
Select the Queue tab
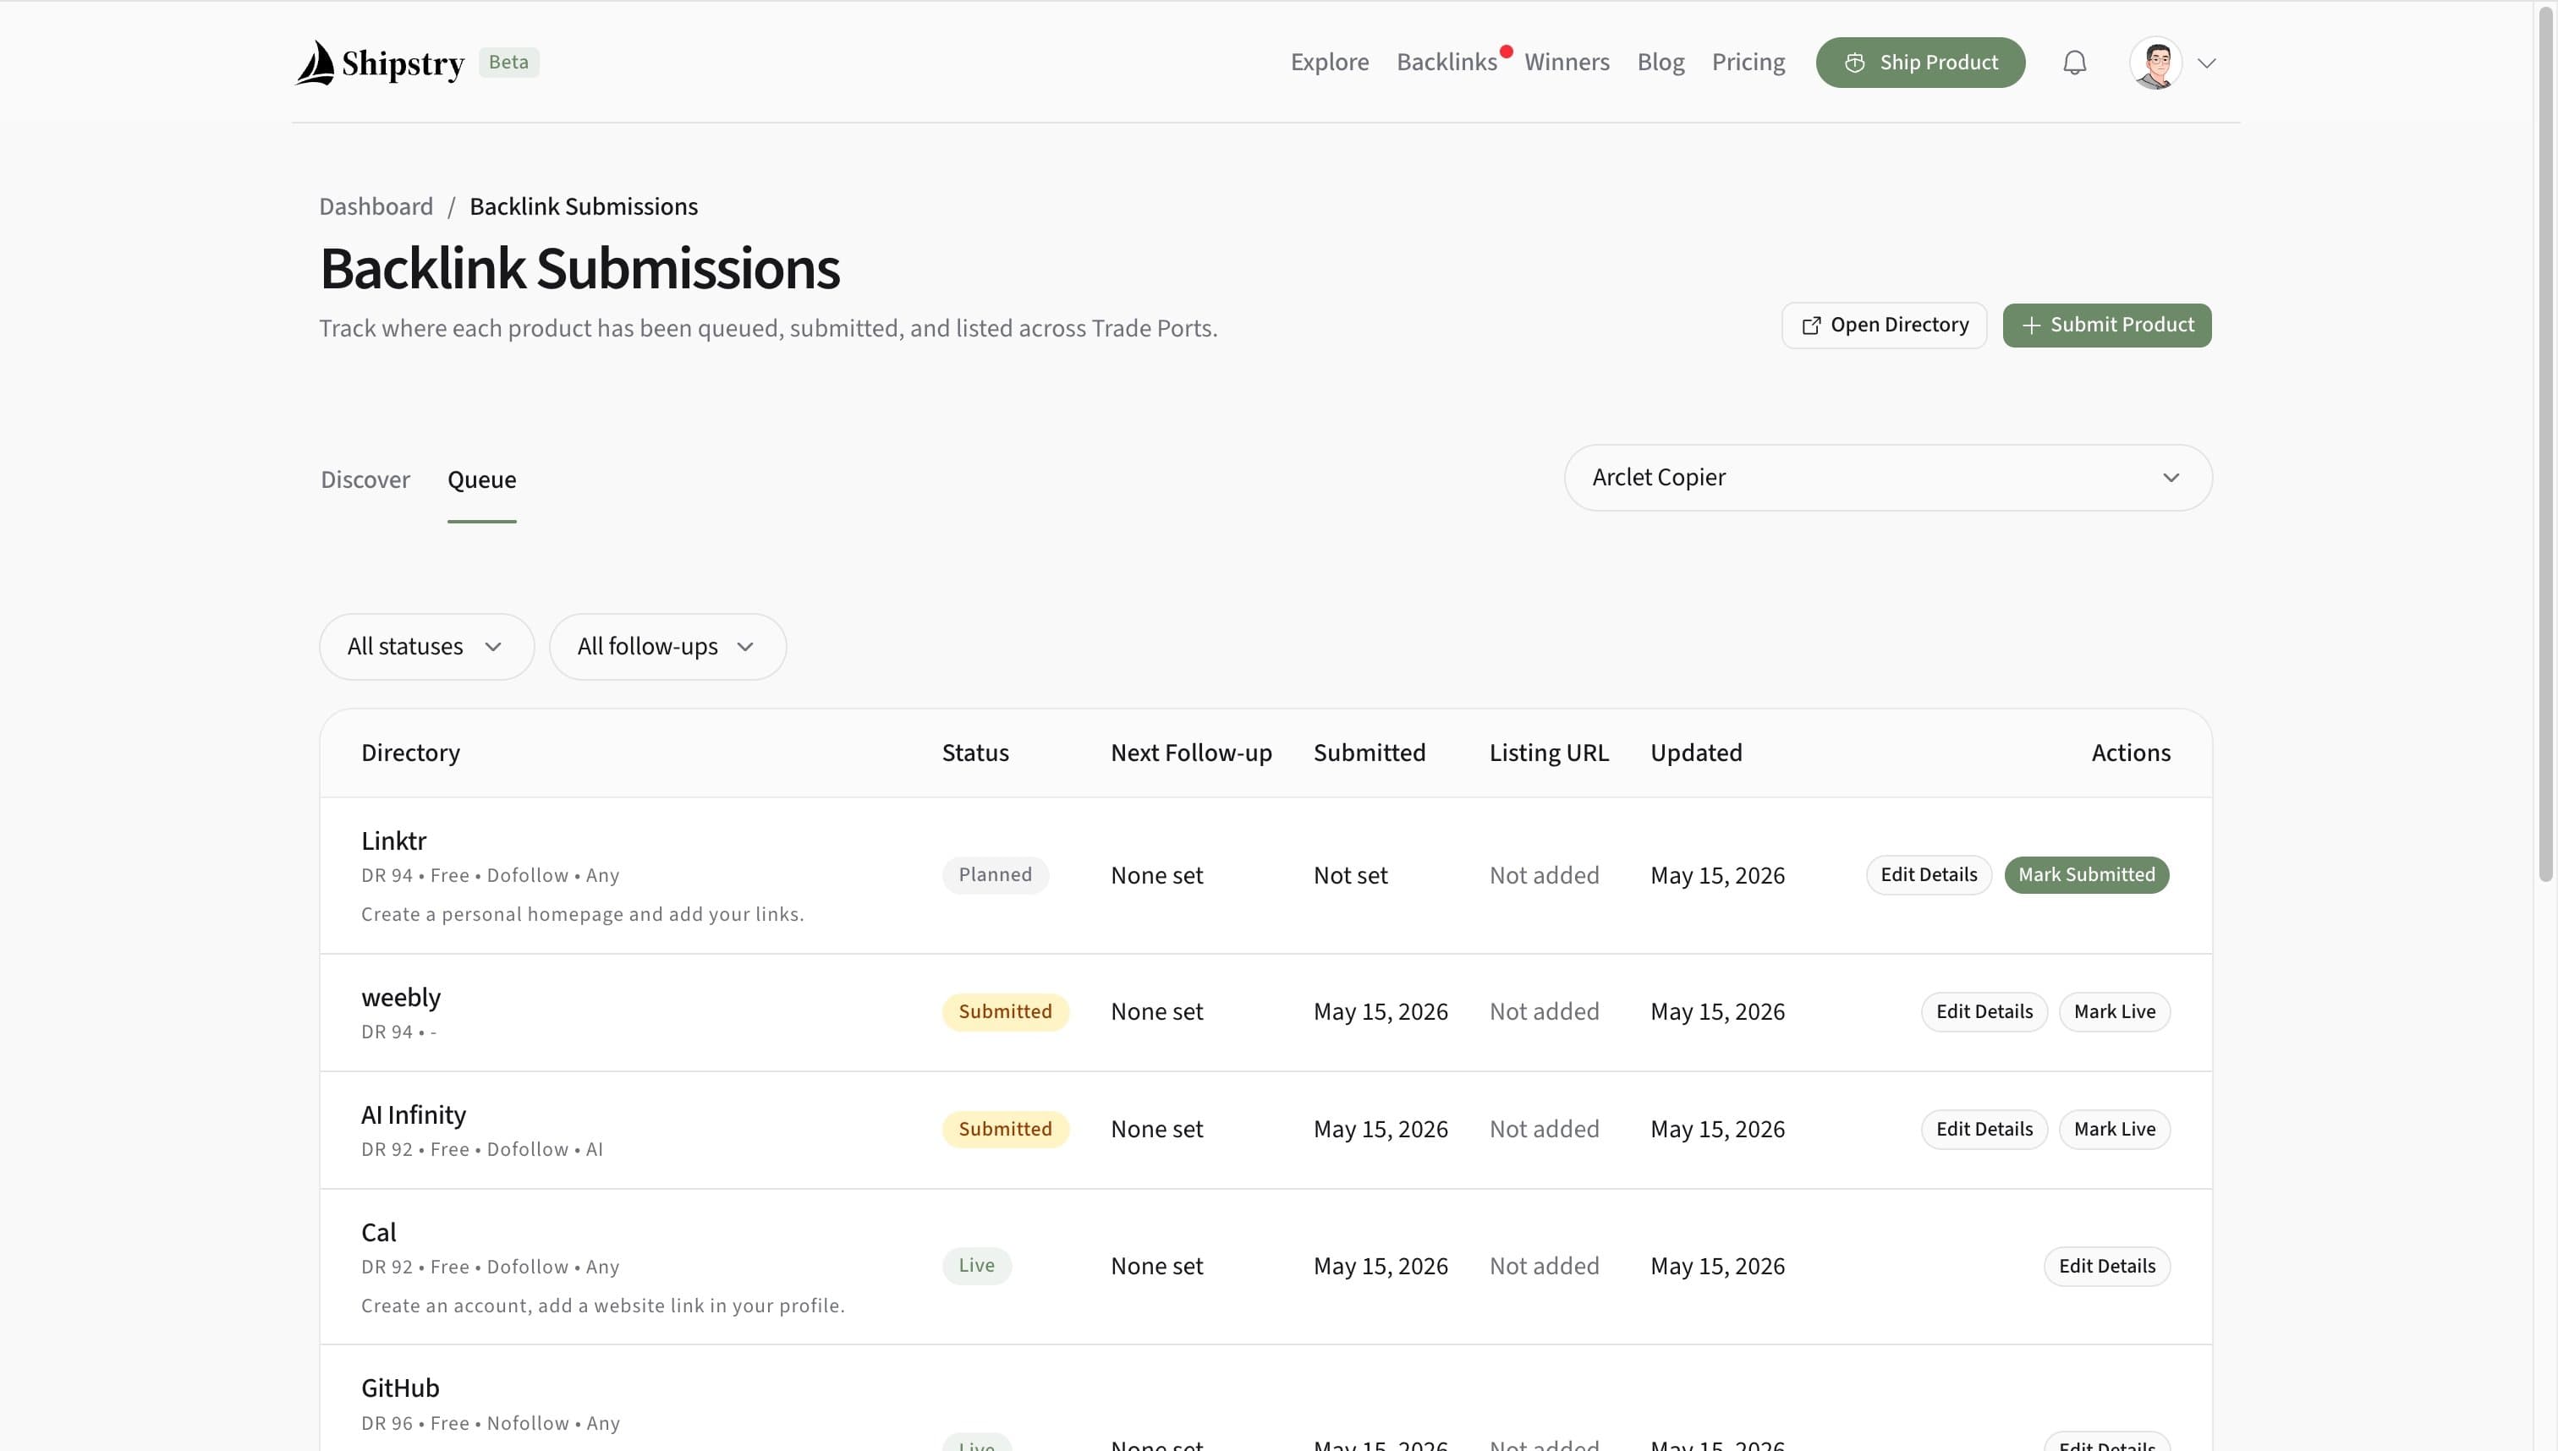click(481, 479)
